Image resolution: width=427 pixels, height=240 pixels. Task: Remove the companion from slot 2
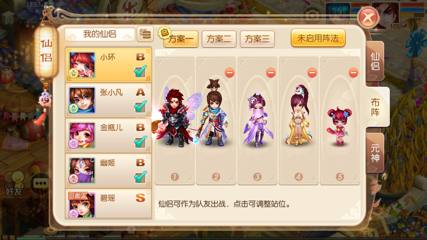tap(230, 73)
